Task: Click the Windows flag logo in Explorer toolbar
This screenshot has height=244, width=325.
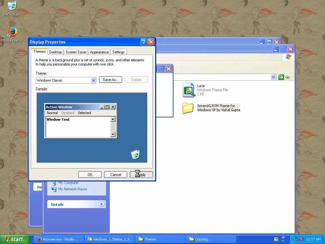Action: coord(288,57)
